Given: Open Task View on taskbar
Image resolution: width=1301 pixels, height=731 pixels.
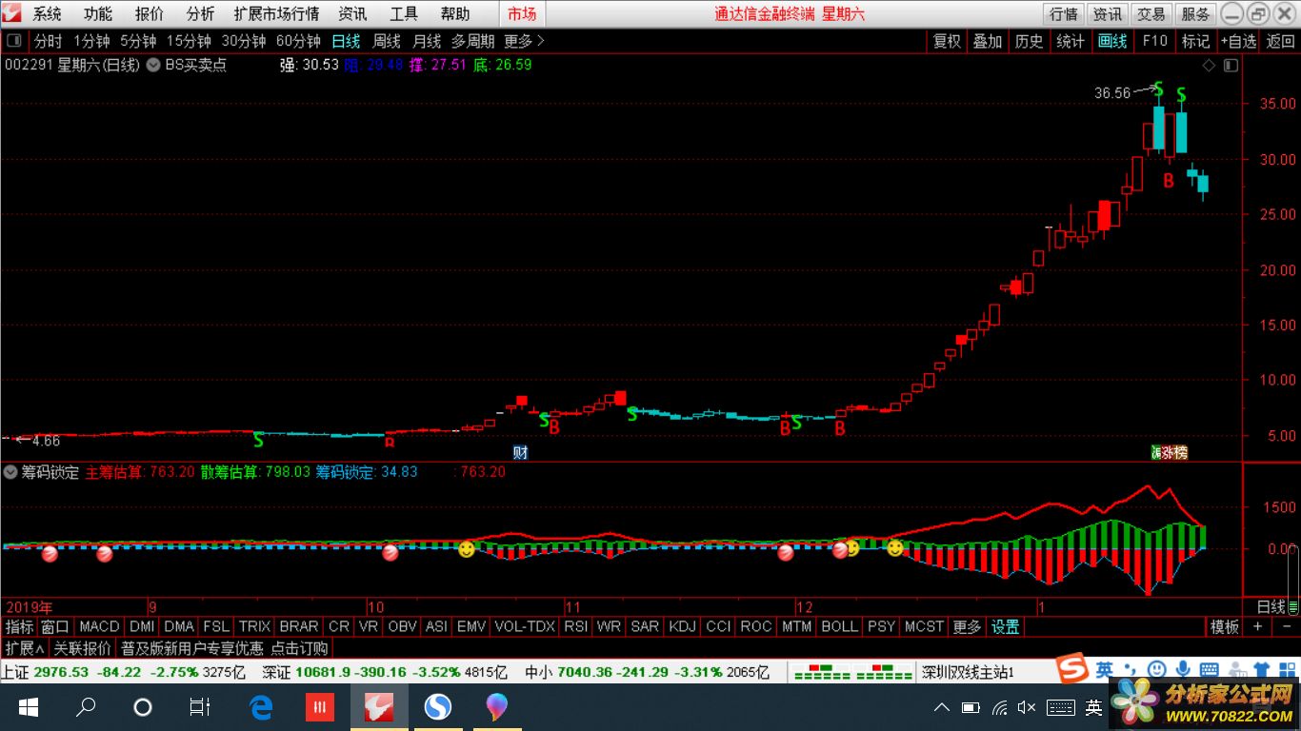Looking at the screenshot, I should pos(200,707).
